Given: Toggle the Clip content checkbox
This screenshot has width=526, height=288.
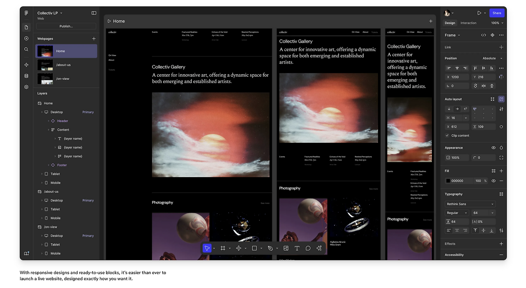Looking at the screenshot, I should pyautogui.click(x=448, y=135).
